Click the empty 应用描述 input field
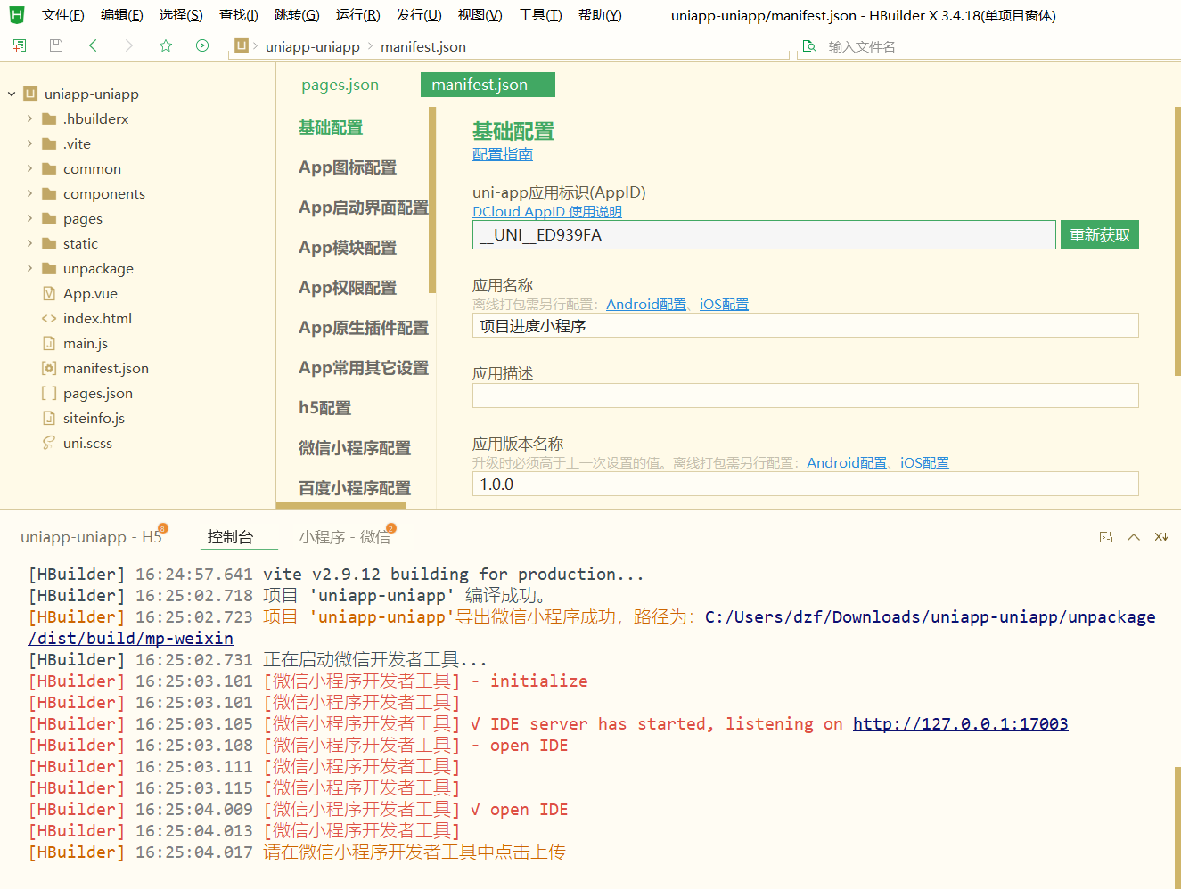 (806, 396)
